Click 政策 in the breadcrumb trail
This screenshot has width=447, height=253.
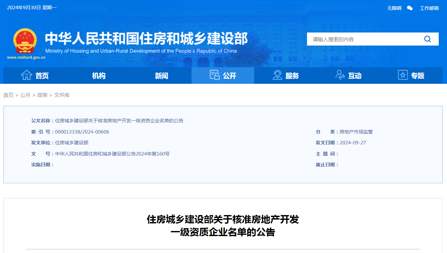[x=42, y=95]
